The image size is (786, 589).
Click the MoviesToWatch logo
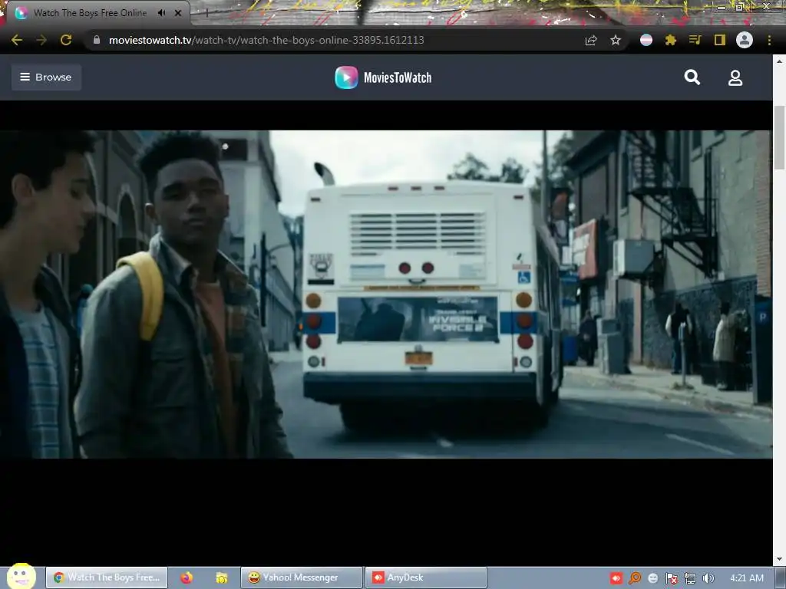tap(384, 77)
